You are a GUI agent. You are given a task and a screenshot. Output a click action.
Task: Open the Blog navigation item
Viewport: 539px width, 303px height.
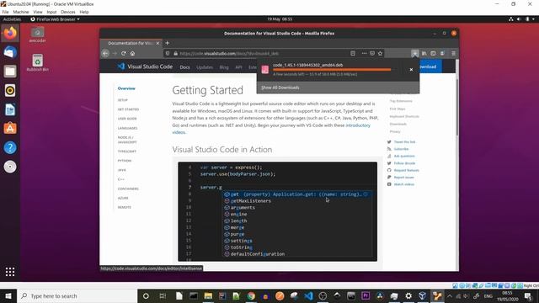coord(224,67)
